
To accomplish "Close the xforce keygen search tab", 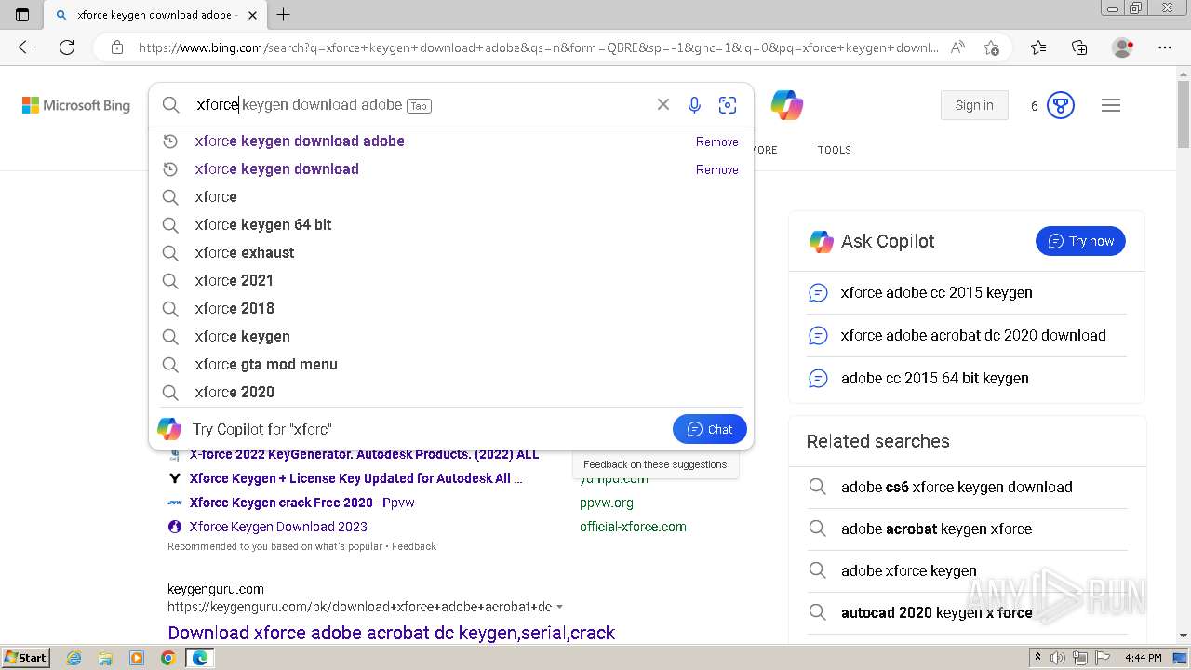I will tap(252, 15).
